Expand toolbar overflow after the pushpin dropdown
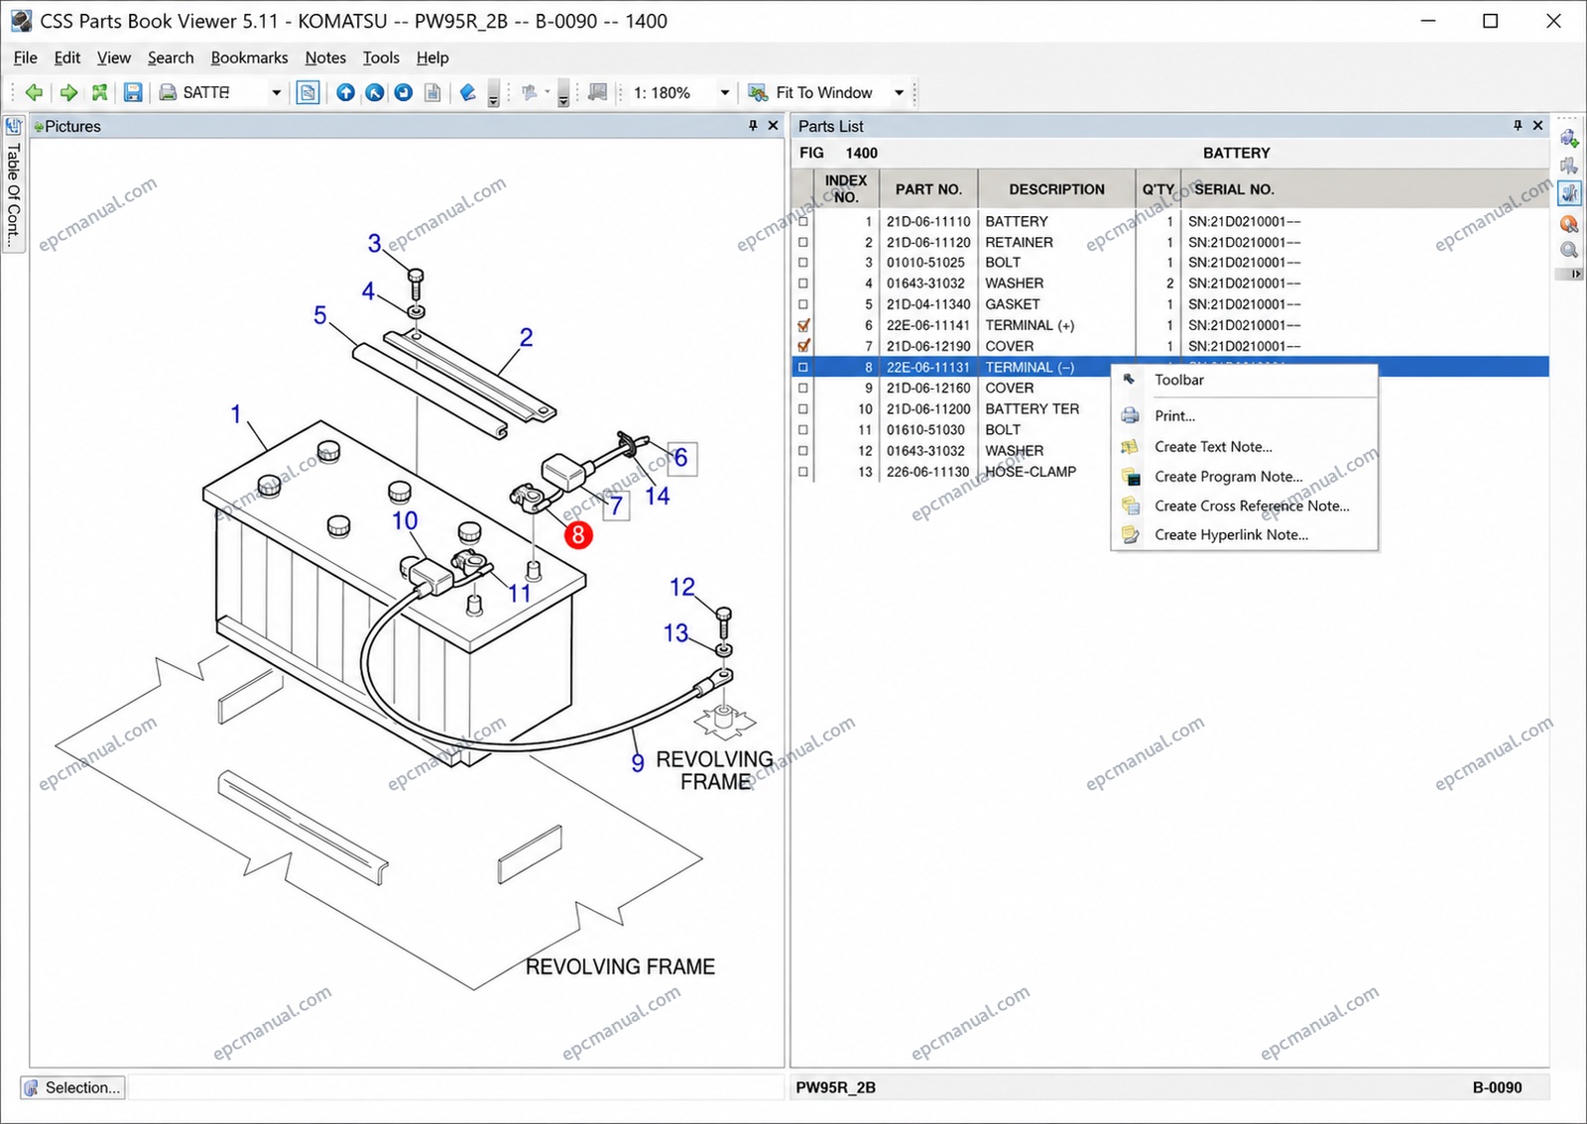Screen dimensions: 1587x1124 pyautogui.click(x=563, y=94)
